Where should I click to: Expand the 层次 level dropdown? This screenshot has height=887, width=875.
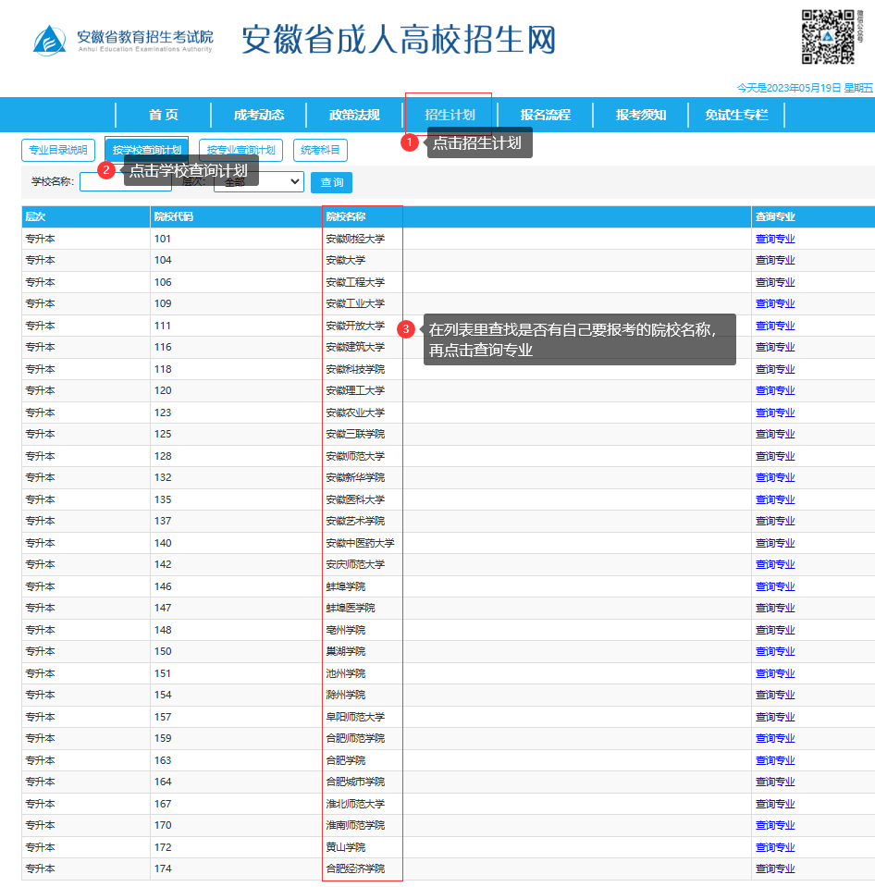(x=258, y=182)
